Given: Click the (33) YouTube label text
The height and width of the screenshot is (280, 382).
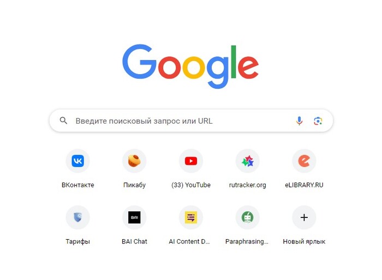Looking at the screenshot, I should 191,185.
